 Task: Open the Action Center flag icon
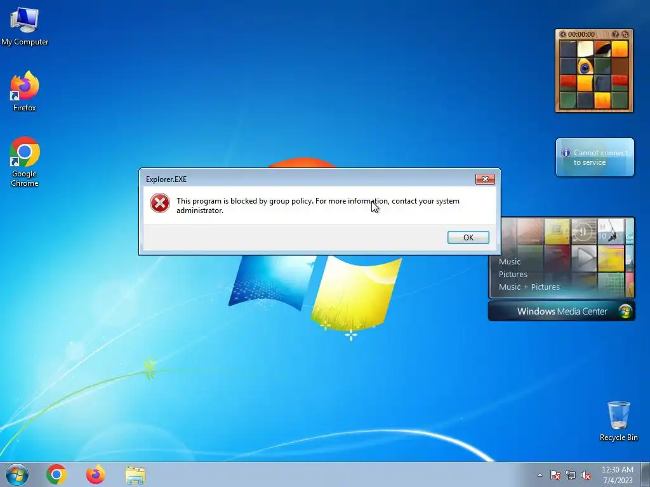coord(555,475)
